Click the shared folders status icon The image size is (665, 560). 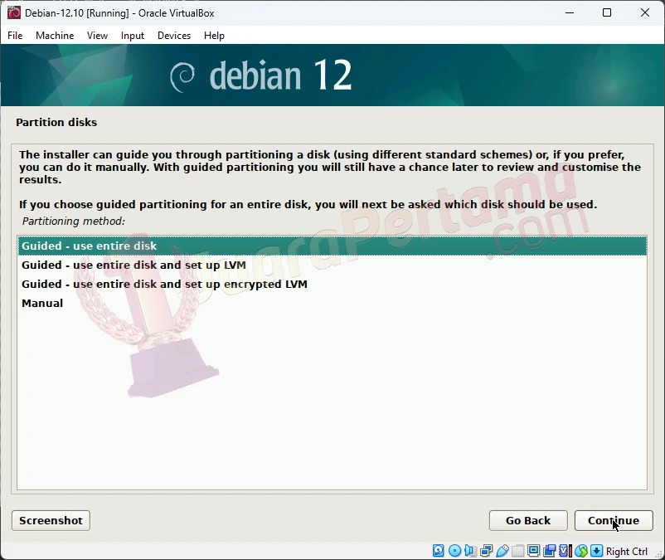(x=517, y=550)
